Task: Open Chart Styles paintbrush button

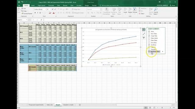Action: pyautogui.click(x=144, y=34)
